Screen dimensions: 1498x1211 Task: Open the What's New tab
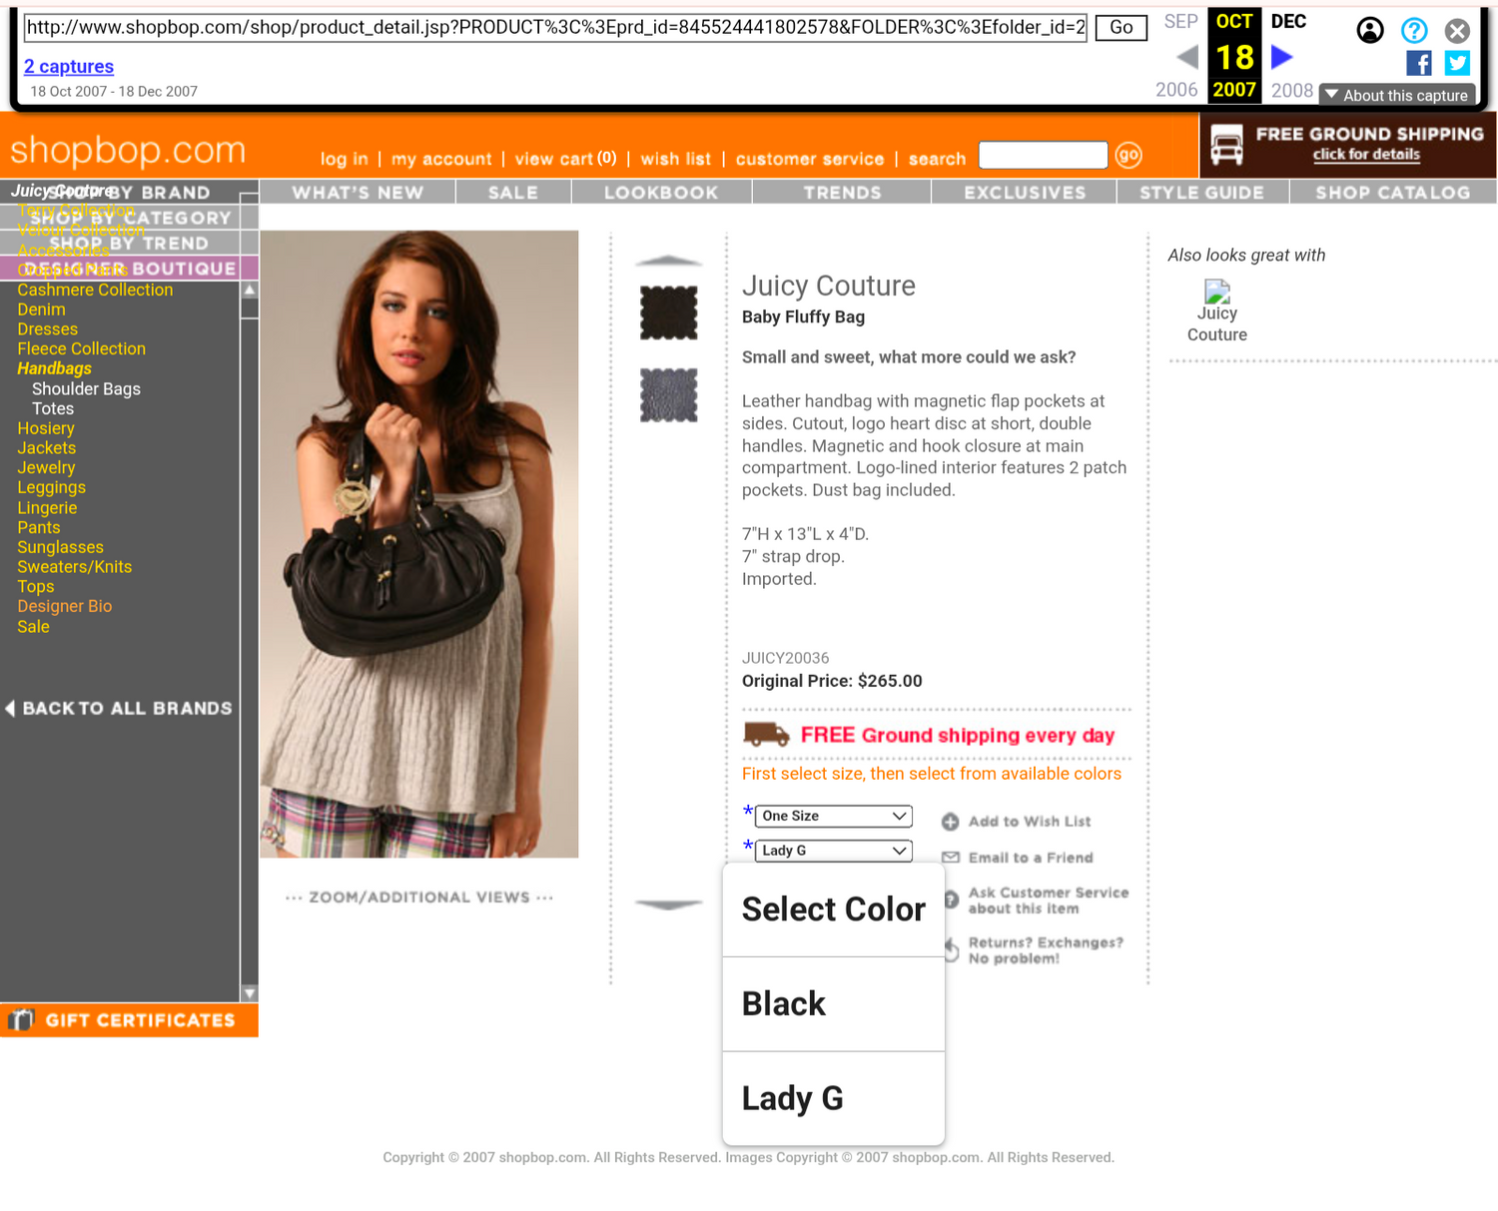pos(358,193)
